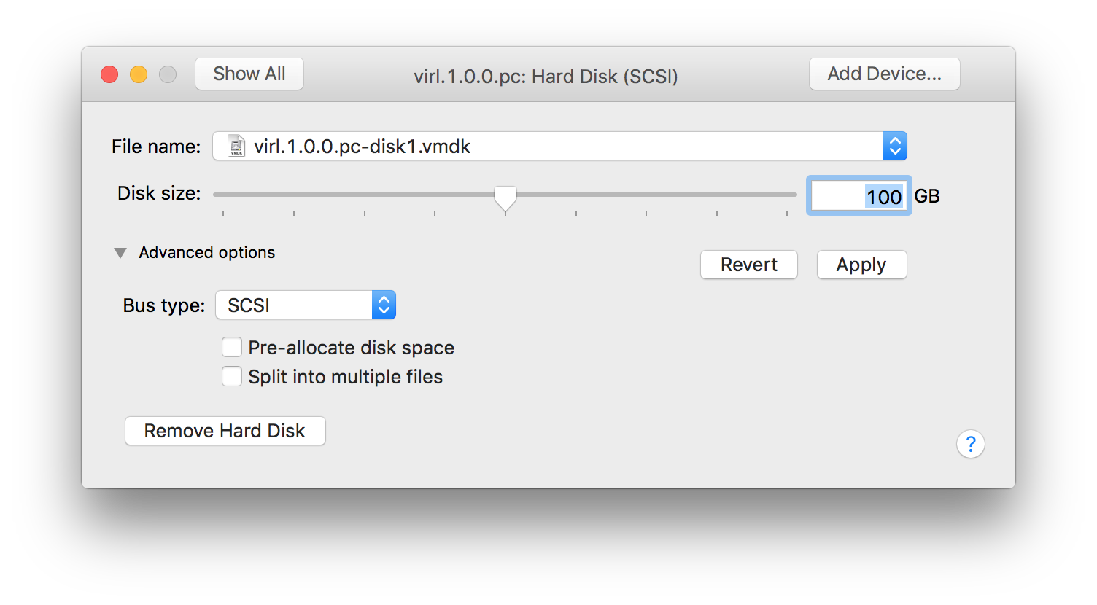The image size is (1097, 605).
Task: Click the blue chevron stepper on File name
Action: [x=895, y=146]
